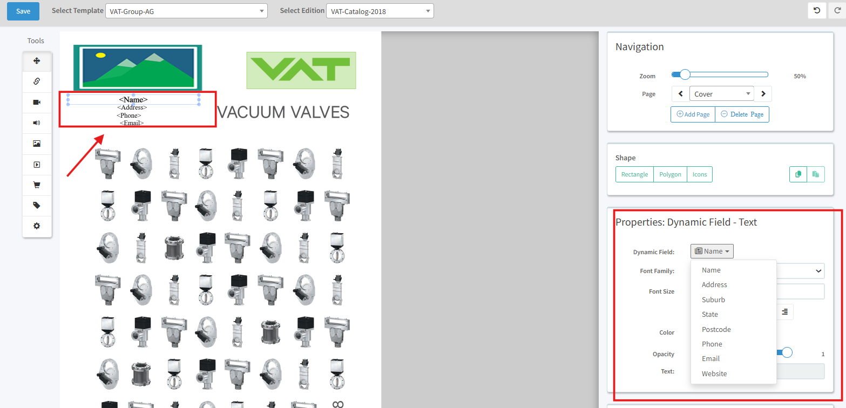Viewport: 846px width, 408px height.
Task: Select the Video camera tool
Action: (x=37, y=103)
